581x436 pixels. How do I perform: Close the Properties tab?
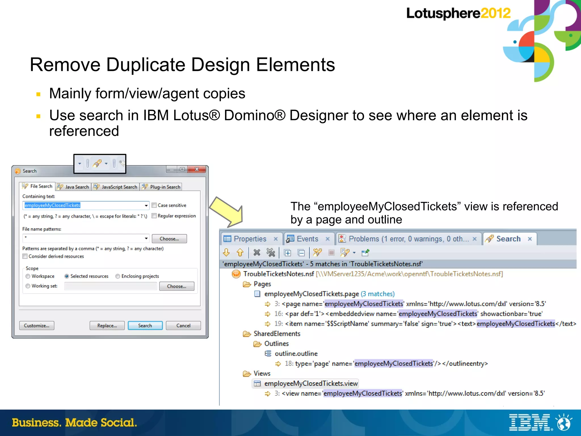pos(275,239)
